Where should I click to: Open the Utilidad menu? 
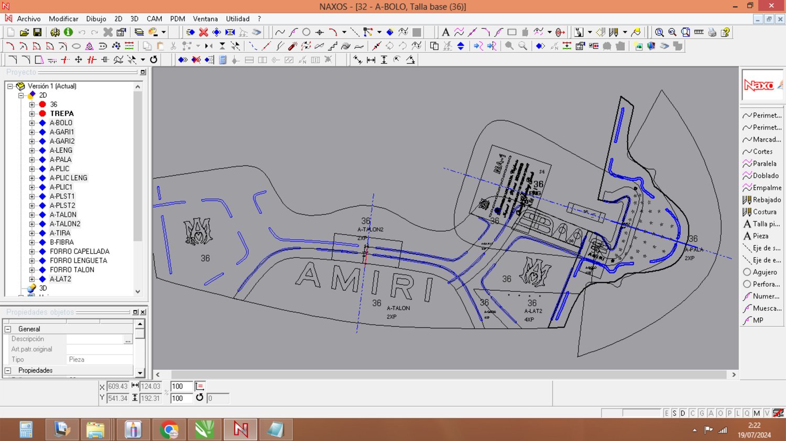237,19
